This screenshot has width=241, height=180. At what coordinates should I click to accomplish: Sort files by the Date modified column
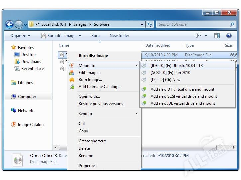pyautogui.click(x=158, y=45)
